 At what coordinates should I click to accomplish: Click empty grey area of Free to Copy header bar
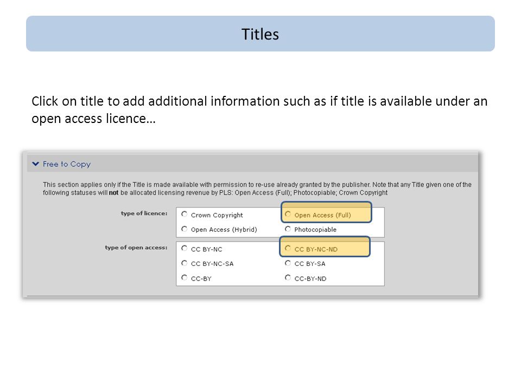click(282, 164)
